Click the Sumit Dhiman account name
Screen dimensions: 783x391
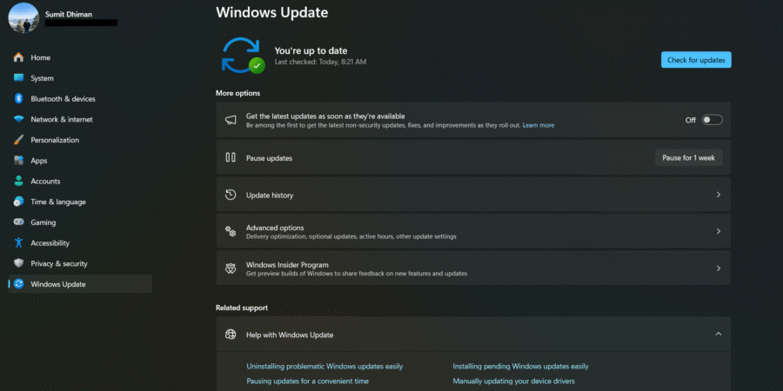point(69,15)
